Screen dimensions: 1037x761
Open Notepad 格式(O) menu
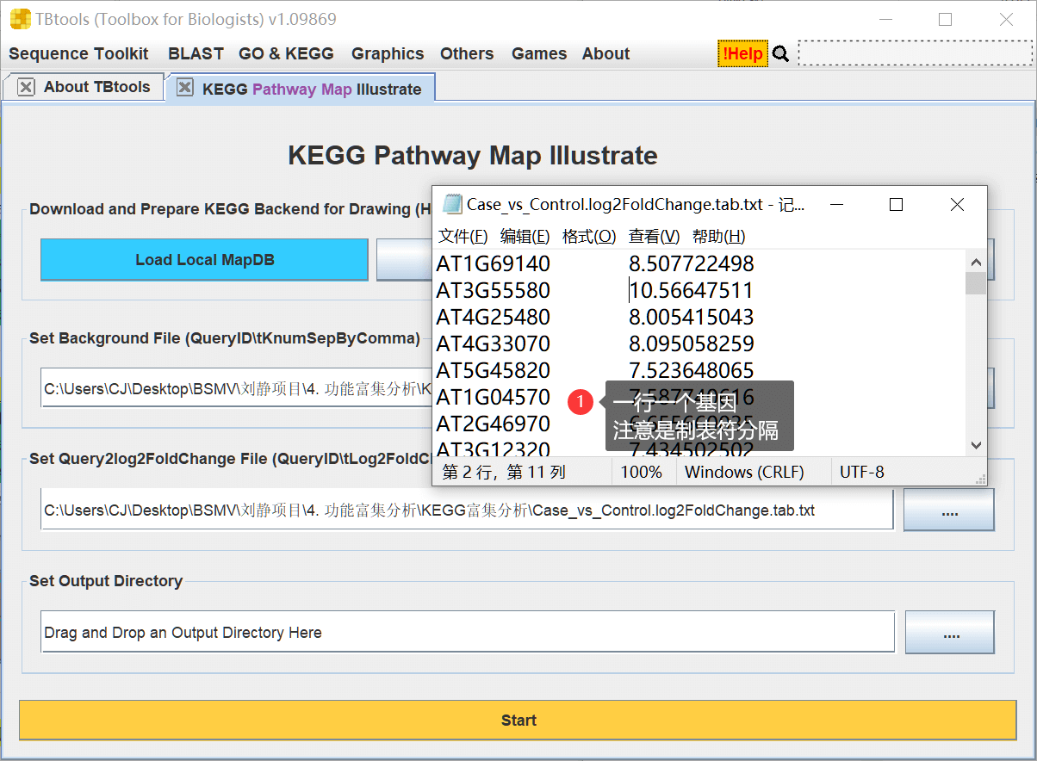click(x=589, y=237)
